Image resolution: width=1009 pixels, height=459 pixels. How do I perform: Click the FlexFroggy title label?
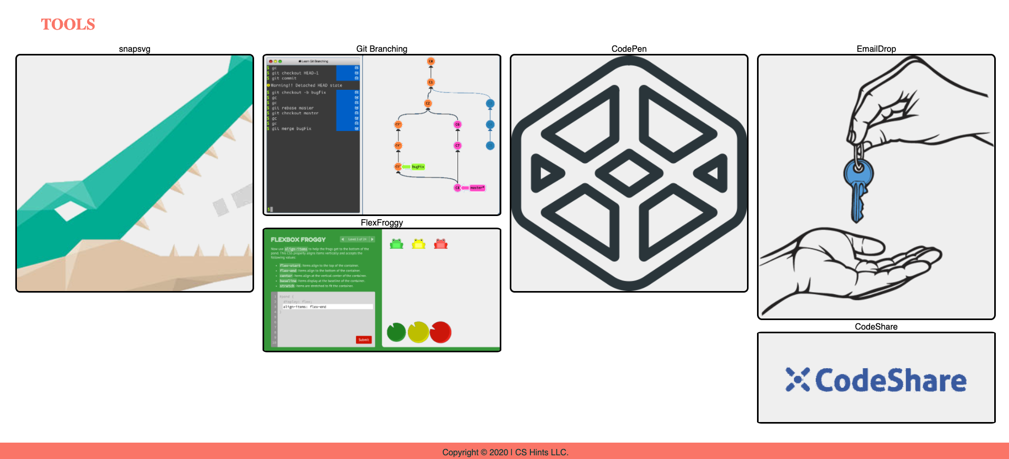pyautogui.click(x=382, y=223)
